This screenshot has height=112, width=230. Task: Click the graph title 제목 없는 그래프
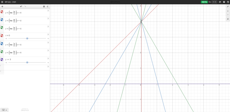(10, 2)
